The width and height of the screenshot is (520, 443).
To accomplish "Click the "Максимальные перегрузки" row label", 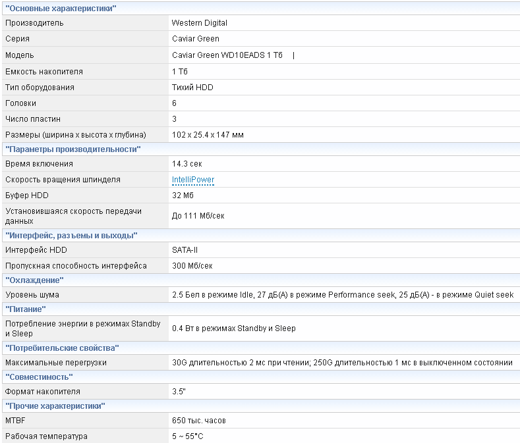I will coord(56,363).
